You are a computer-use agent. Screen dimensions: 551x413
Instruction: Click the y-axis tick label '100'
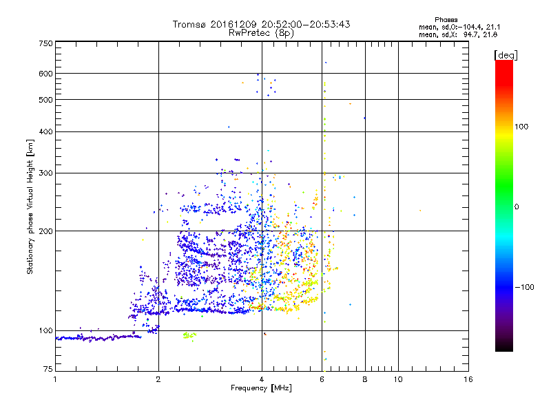click(45, 331)
